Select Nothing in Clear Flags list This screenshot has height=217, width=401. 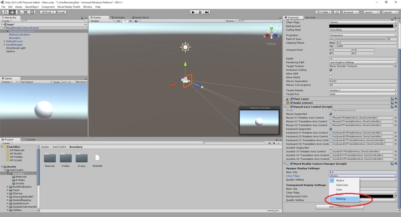coord(344,199)
